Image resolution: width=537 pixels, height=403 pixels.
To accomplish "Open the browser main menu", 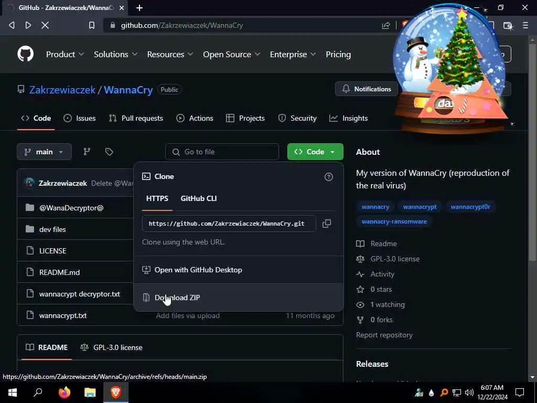I will click(x=525, y=25).
